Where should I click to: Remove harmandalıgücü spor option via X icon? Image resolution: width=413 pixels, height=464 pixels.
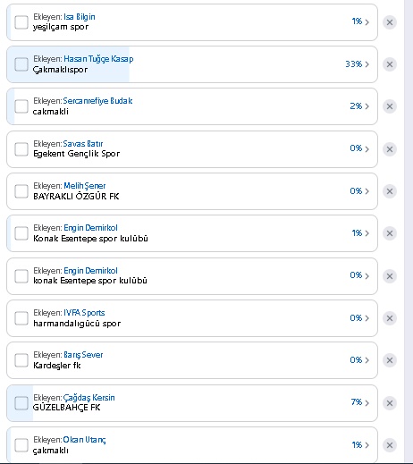click(x=390, y=318)
